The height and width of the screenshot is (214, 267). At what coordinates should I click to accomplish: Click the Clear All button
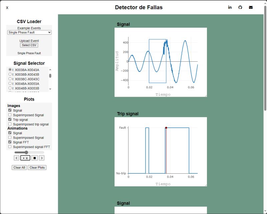[19, 168]
